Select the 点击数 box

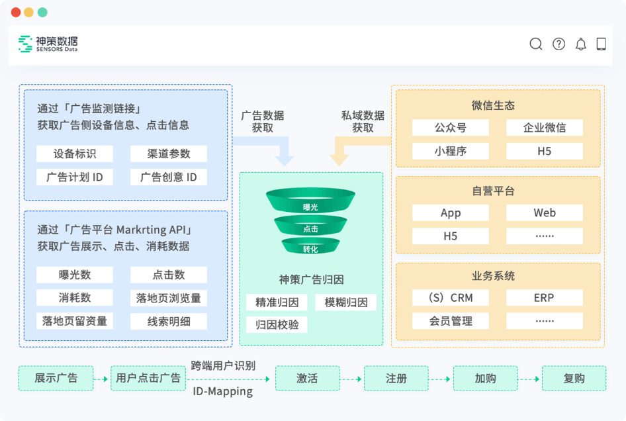(169, 275)
